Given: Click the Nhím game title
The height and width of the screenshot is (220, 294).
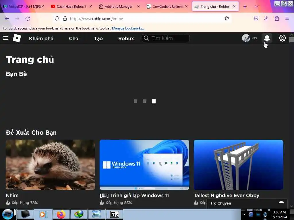Looking at the screenshot, I should click(x=12, y=195).
